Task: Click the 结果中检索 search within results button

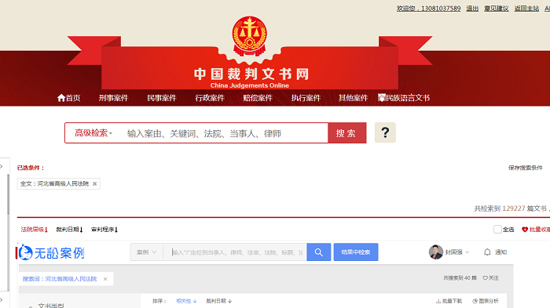Action: pos(356,252)
